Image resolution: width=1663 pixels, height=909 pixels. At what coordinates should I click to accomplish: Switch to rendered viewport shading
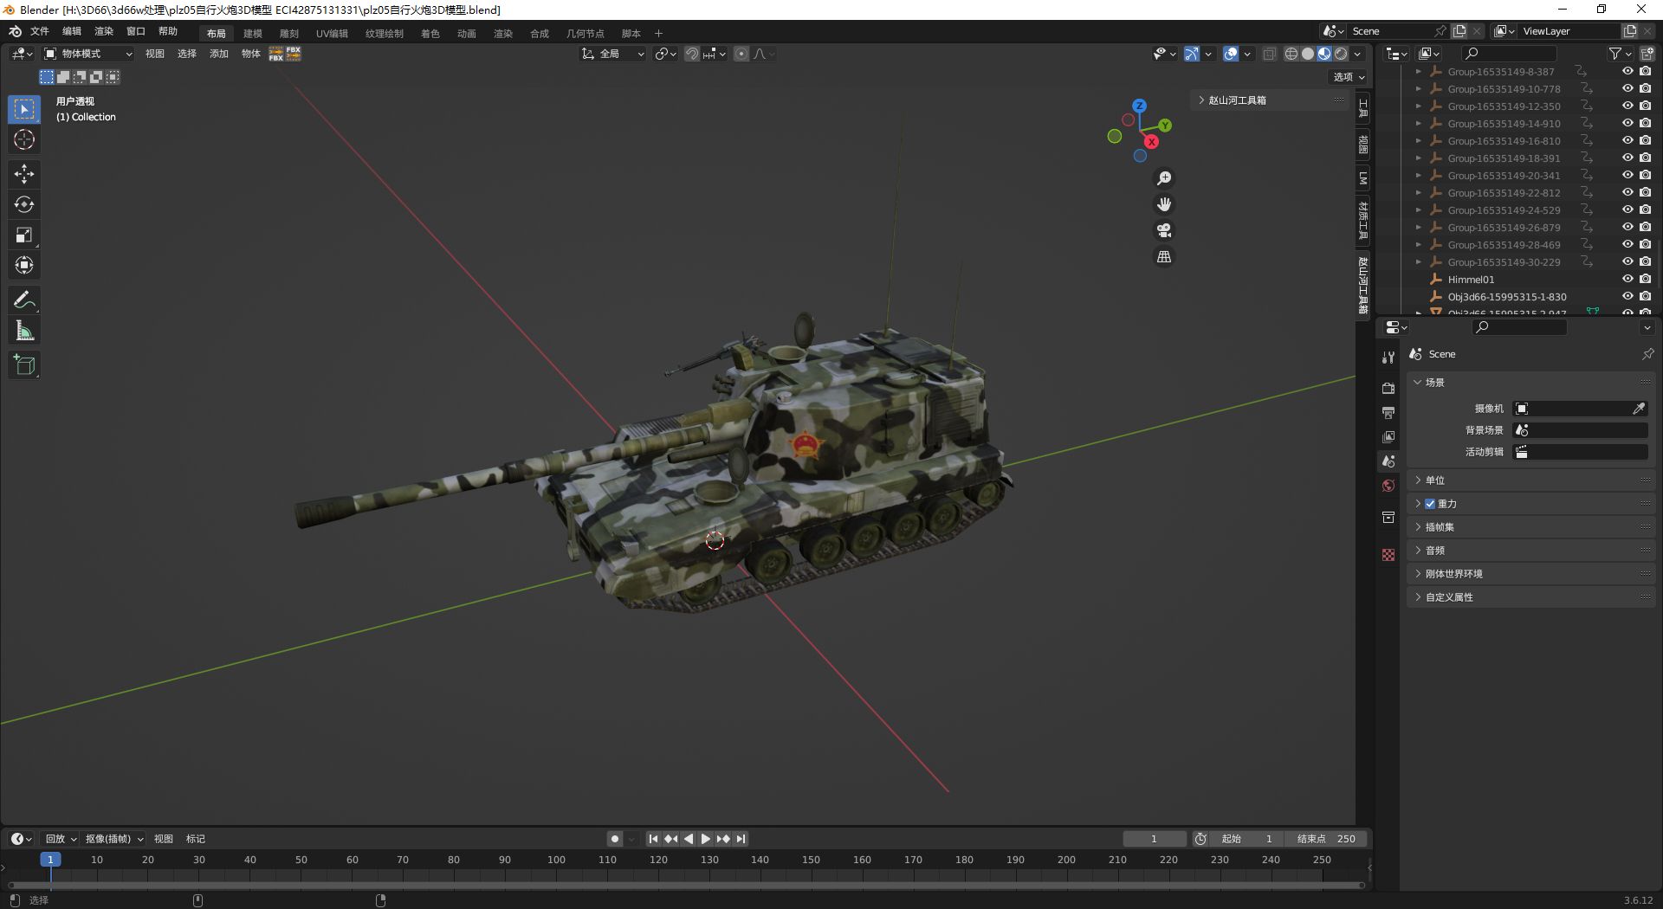[x=1341, y=54]
